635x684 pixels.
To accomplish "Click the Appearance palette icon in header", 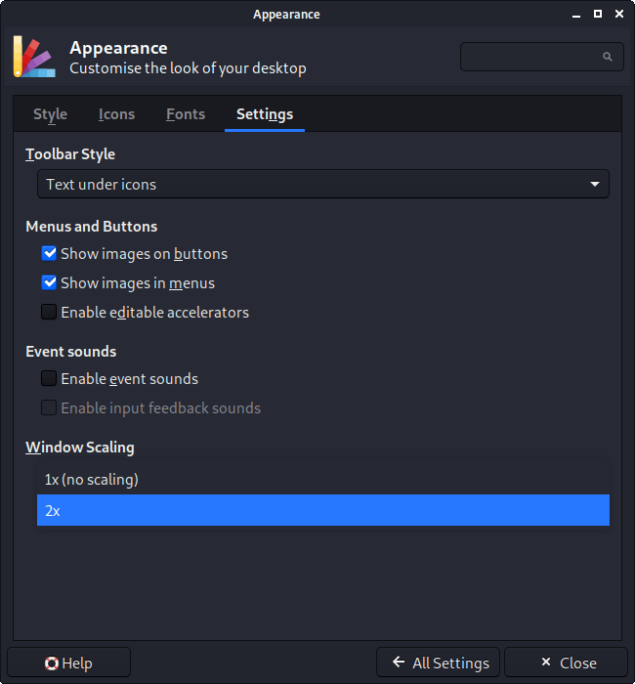I will pos(32,57).
